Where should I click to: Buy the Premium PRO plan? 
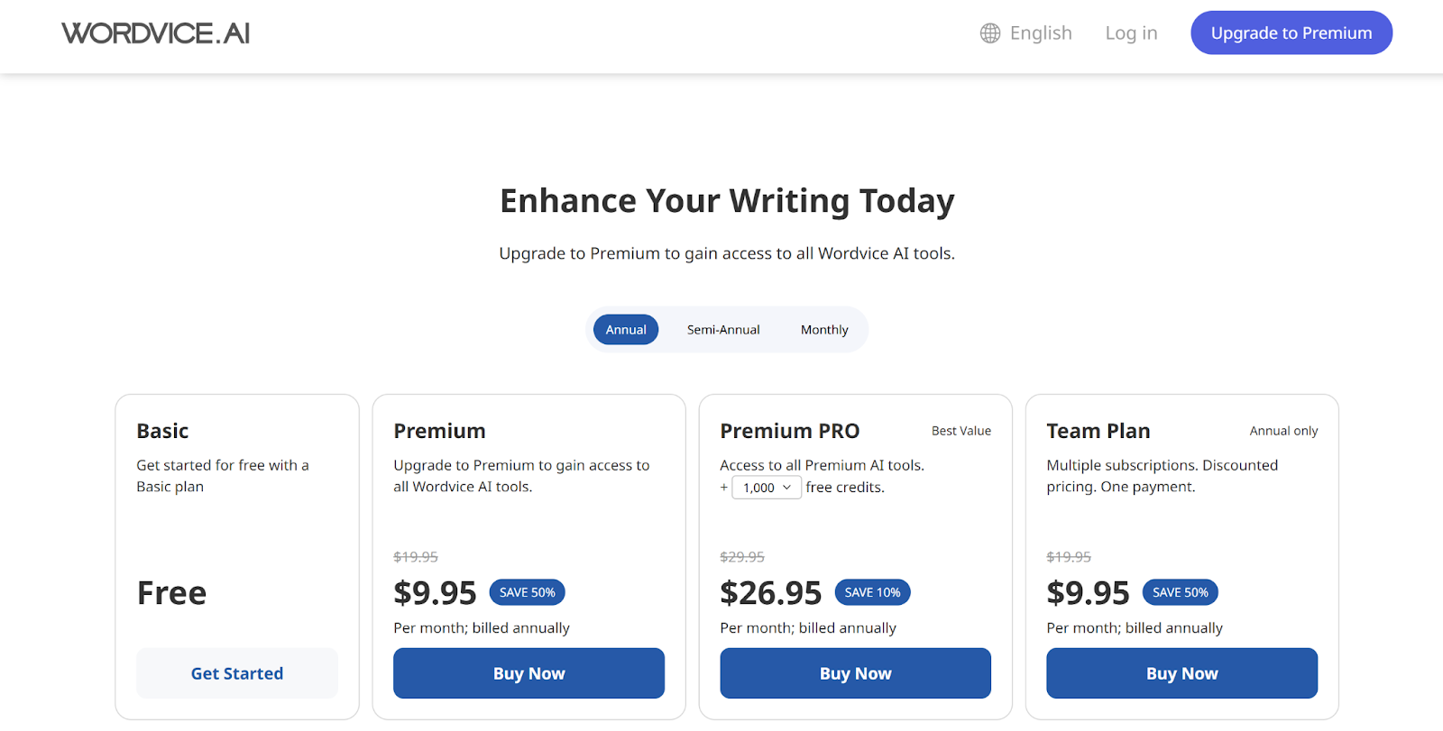tap(855, 672)
